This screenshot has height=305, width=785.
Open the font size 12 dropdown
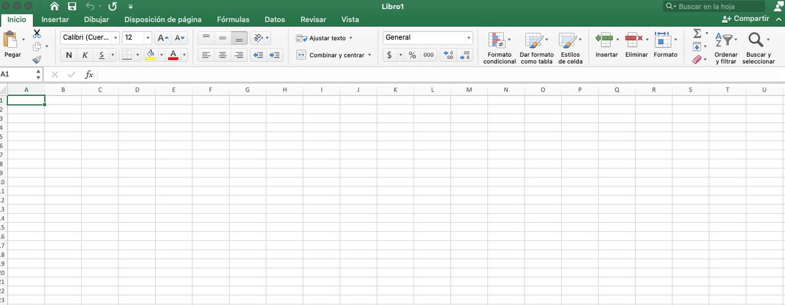pos(148,38)
